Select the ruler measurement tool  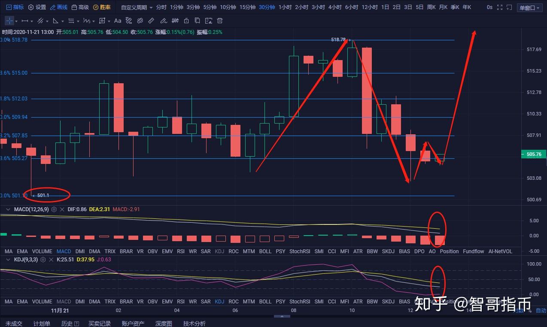tap(152, 21)
